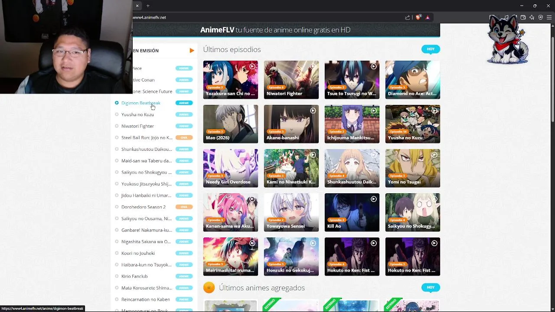555x312 pixels.
Task: Click 'Saikyou no Shokugyou ...' sidebar entry
Action: tap(147, 172)
